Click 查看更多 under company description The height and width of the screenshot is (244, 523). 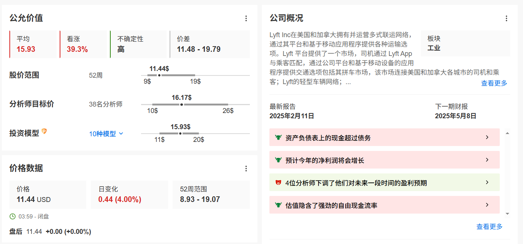[x=494, y=83]
